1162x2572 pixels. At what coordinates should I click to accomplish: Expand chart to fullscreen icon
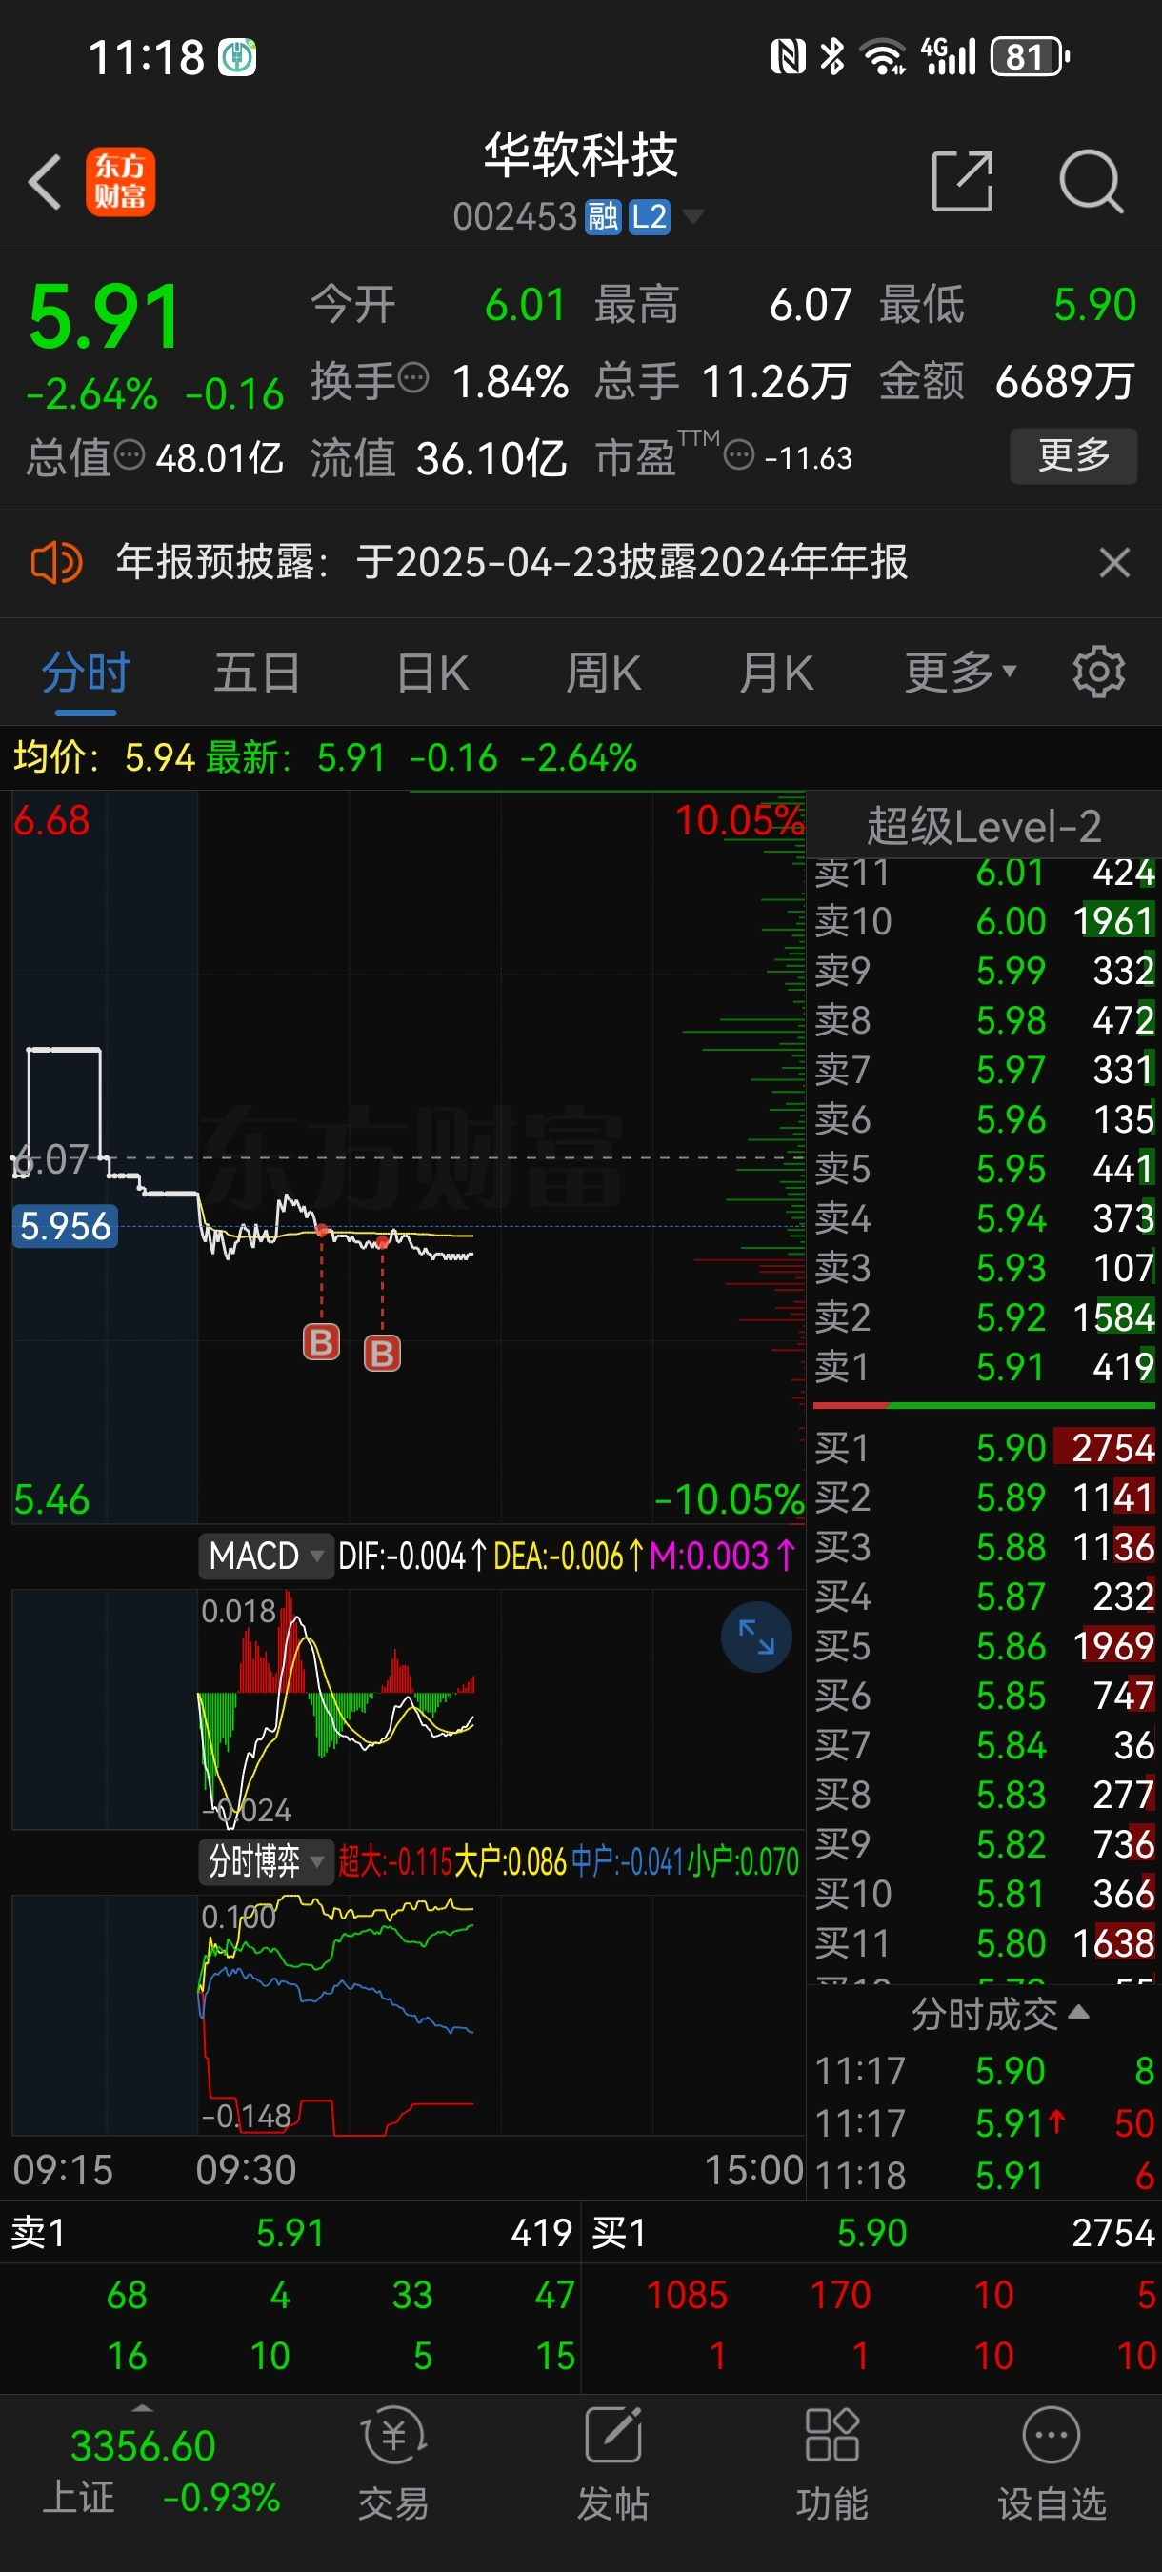756,1638
